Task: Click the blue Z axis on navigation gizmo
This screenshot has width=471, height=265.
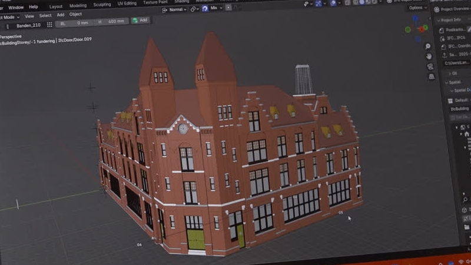Action: pos(414,18)
